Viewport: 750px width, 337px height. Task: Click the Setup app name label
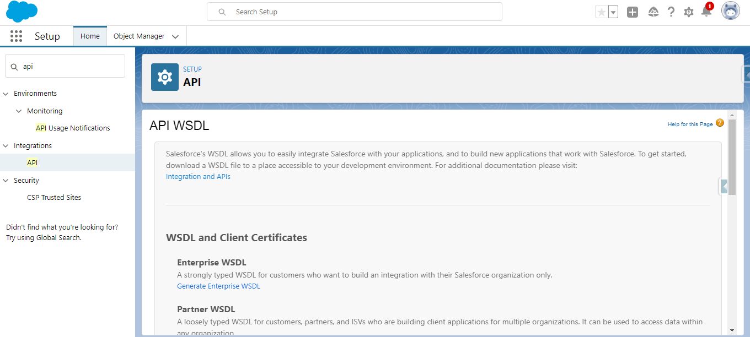pyautogui.click(x=47, y=36)
